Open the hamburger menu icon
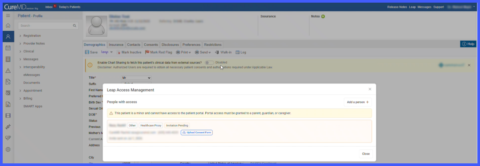The image size is (480, 166). click(x=8, y=16)
